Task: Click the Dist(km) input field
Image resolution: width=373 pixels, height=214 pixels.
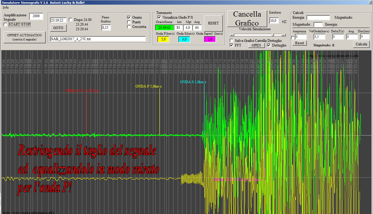Action: [x=365, y=37]
